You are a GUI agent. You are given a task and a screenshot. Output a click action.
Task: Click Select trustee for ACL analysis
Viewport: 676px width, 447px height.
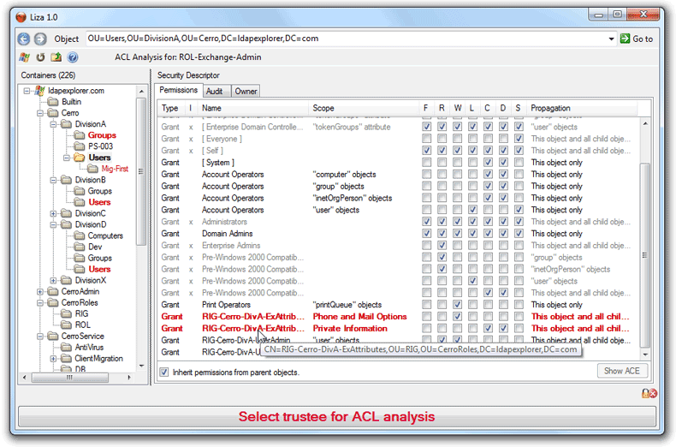point(336,417)
